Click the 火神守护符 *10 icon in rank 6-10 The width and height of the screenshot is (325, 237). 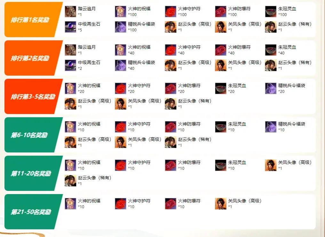pyautogui.click(x=121, y=127)
